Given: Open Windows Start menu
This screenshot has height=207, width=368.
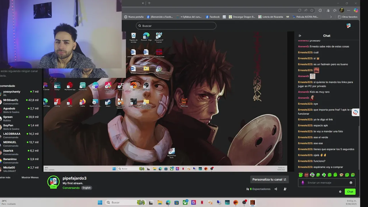Looking at the screenshot, I should [100, 202].
